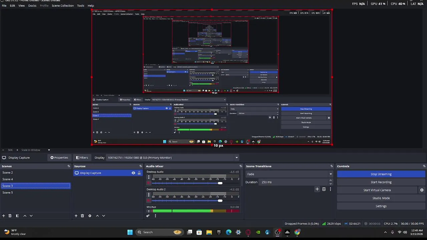427x240 pixels.
Task: Open source Properties button
Action: click(x=59, y=158)
